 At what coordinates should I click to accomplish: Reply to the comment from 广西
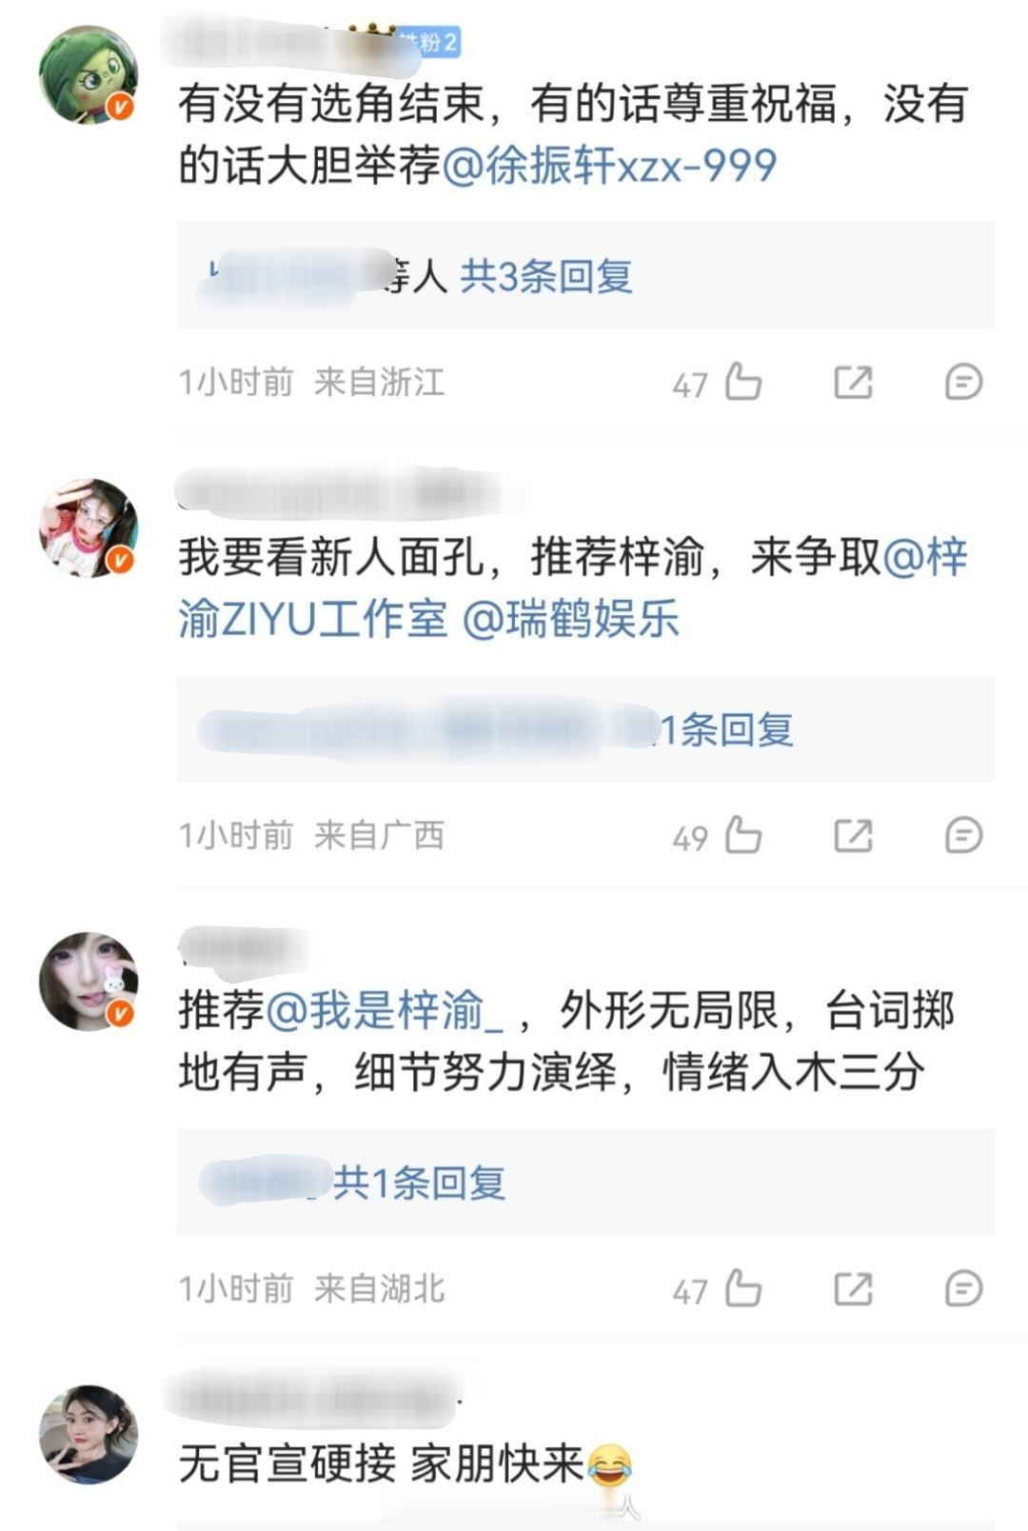(963, 836)
